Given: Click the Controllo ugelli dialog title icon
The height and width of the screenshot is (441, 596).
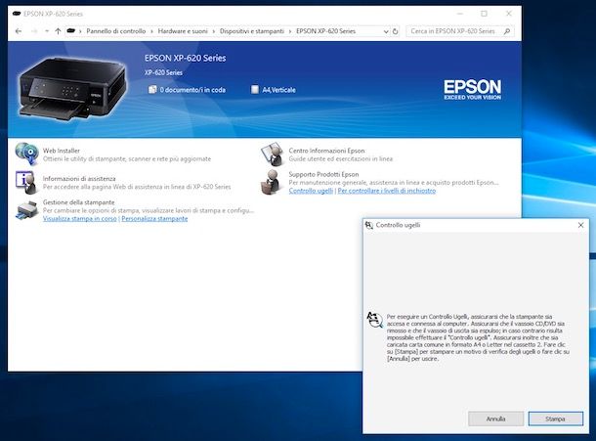Looking at the screenshot, I should (x=369, y=225).
